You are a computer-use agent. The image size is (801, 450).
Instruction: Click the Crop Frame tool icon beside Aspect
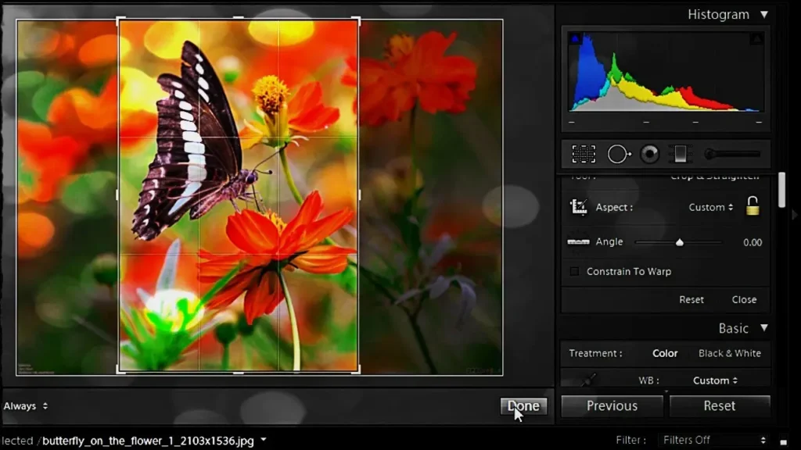[x=580, y=207]
